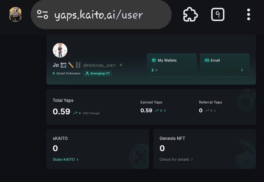Click the Referral Yaps label
Image resolution: width=264 pixels, height=182 pixels.
click(210, 102)
